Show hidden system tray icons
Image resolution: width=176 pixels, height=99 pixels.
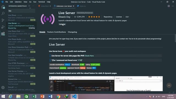click(x=147, y=97)
